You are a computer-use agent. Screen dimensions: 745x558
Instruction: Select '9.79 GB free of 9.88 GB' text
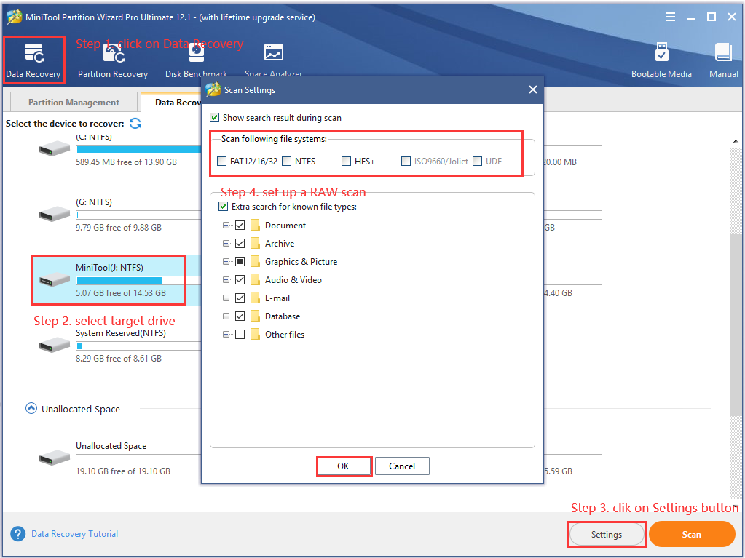pos(119,227)
